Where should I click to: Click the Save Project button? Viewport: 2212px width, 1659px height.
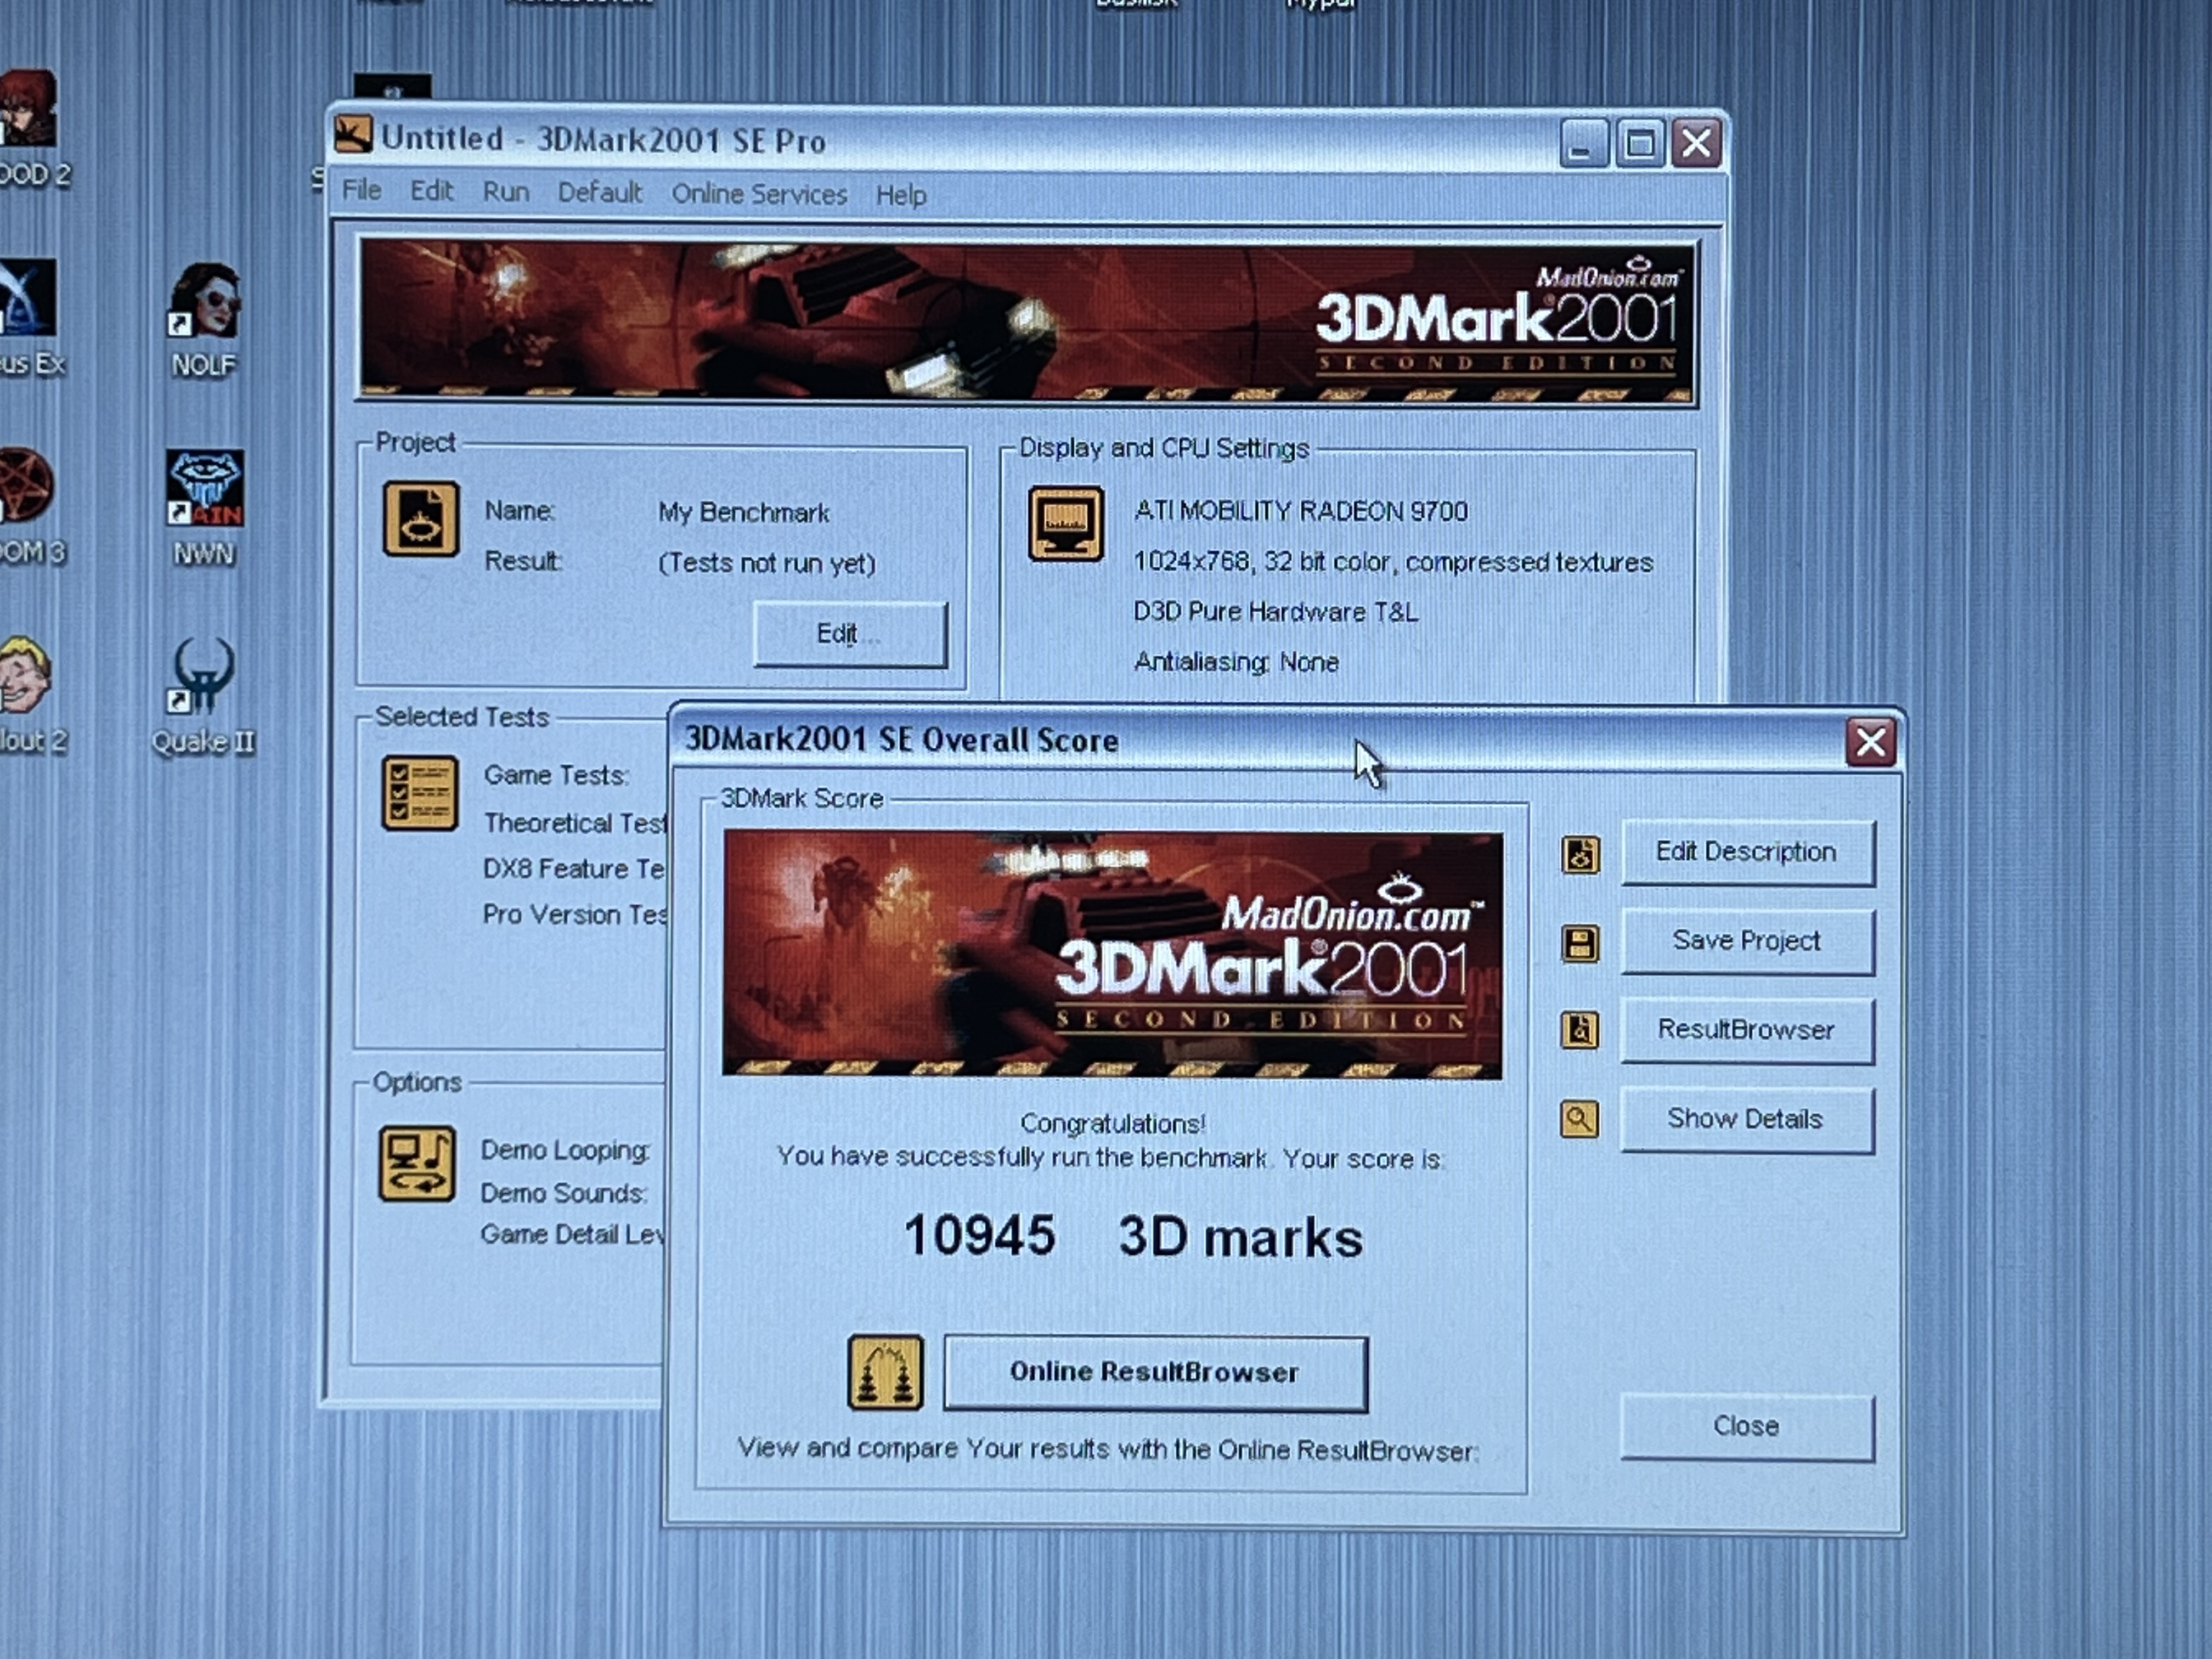[x=1746, y=941]
